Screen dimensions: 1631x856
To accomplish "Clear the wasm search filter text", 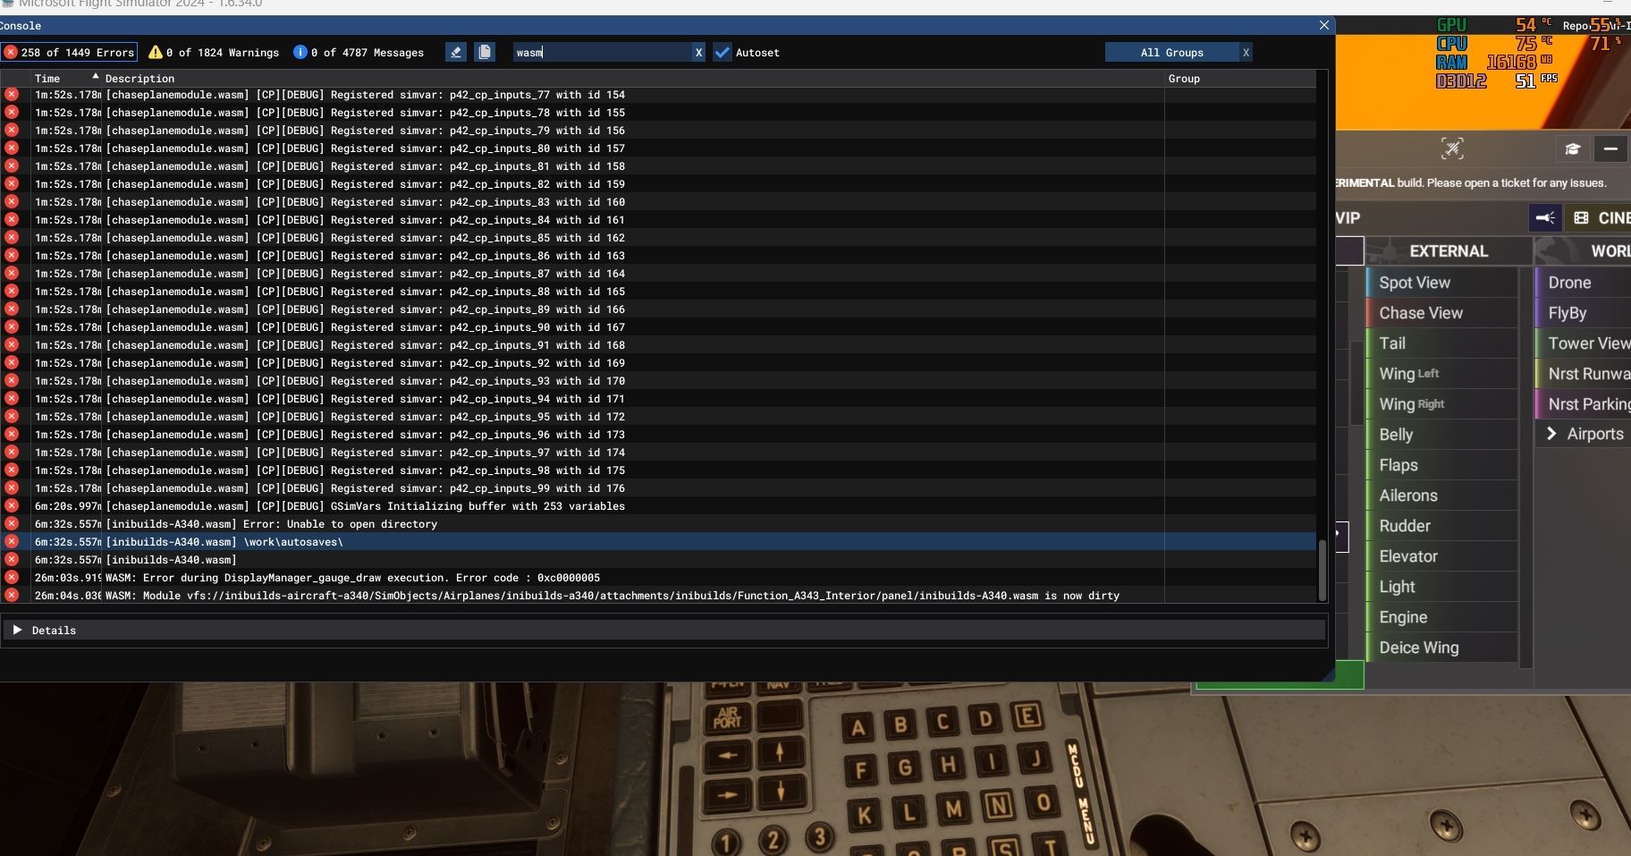I will tap(698, 53).
